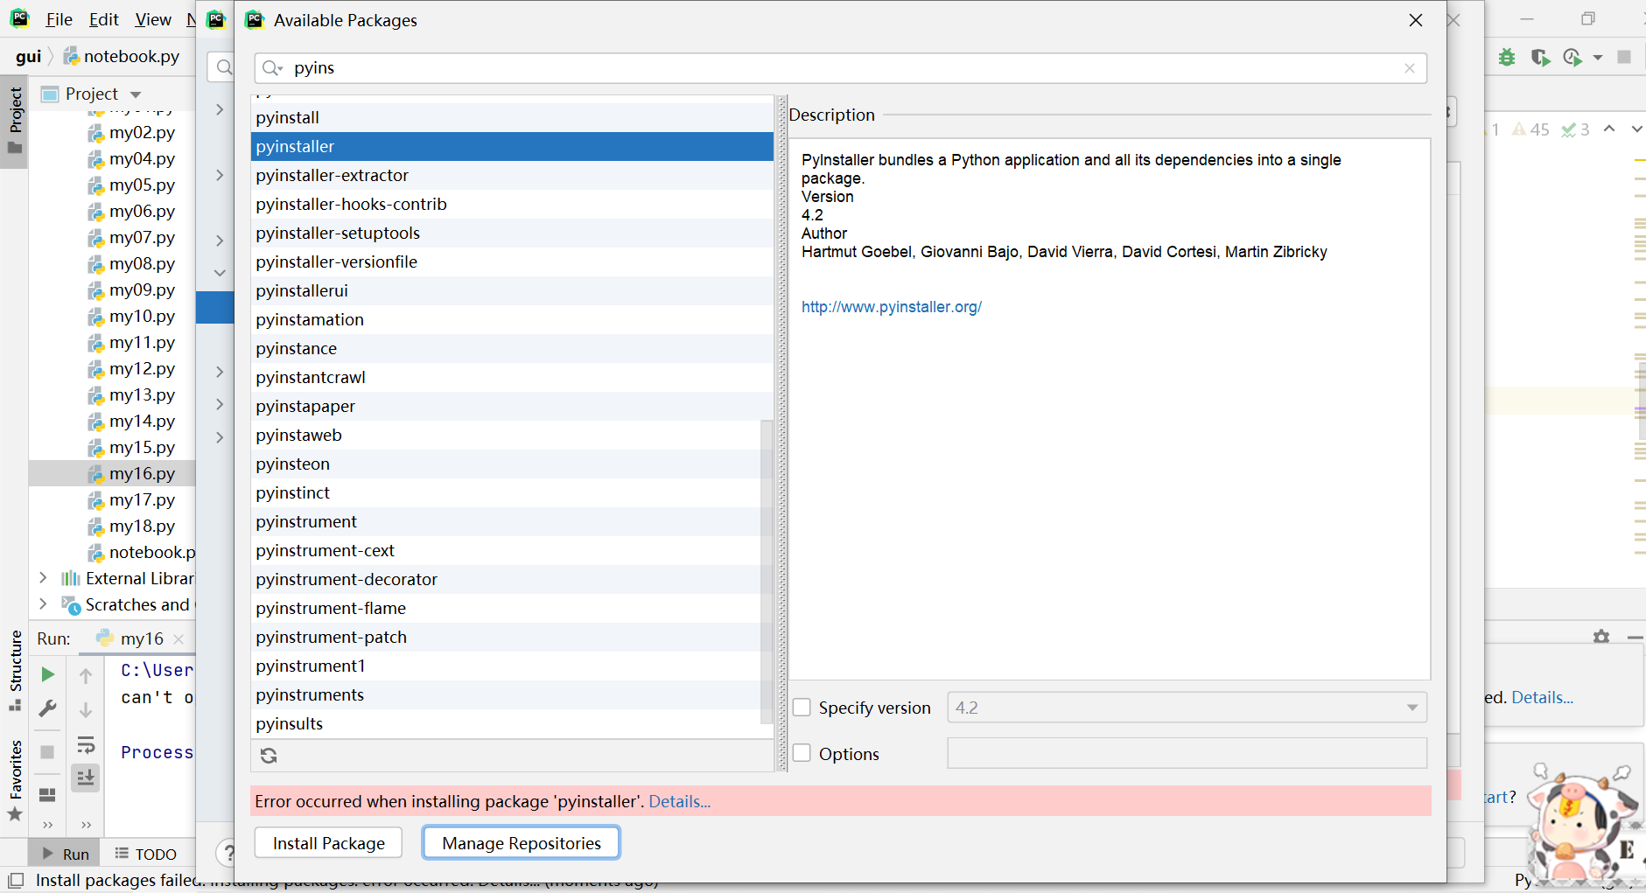Open run configuration dropdown arrow in toolbar
The width and height of the screenshot is (1646, 893).
tap(1598, 58)
